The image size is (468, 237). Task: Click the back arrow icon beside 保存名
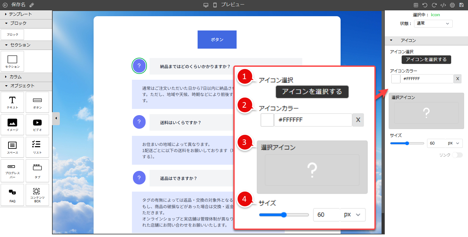[x=5, y=5]
